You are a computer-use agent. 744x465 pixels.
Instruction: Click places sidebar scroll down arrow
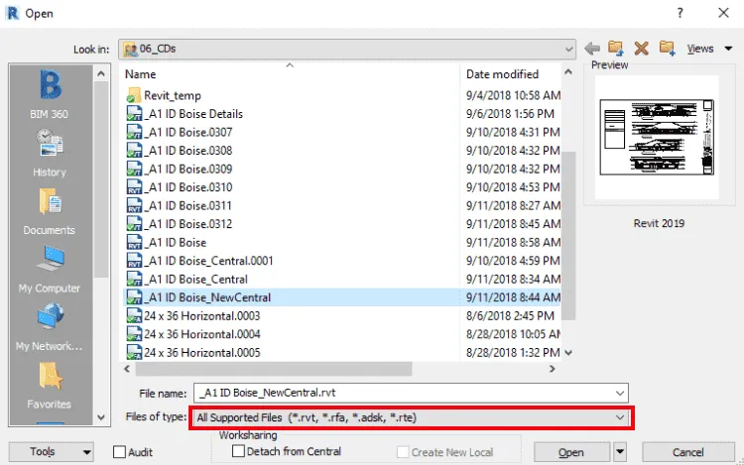(100, 417)
